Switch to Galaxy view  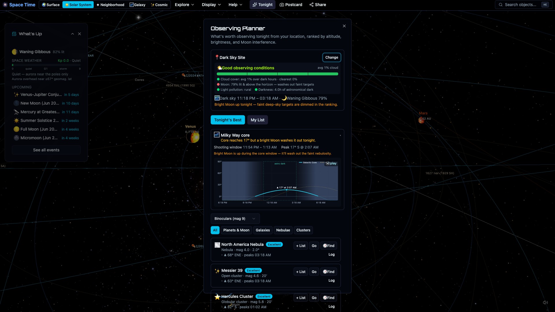138,5
